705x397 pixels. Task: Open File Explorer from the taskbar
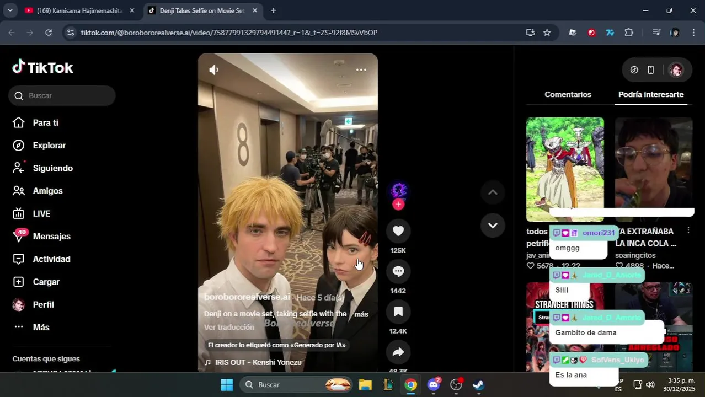click(x=365, y=385)
